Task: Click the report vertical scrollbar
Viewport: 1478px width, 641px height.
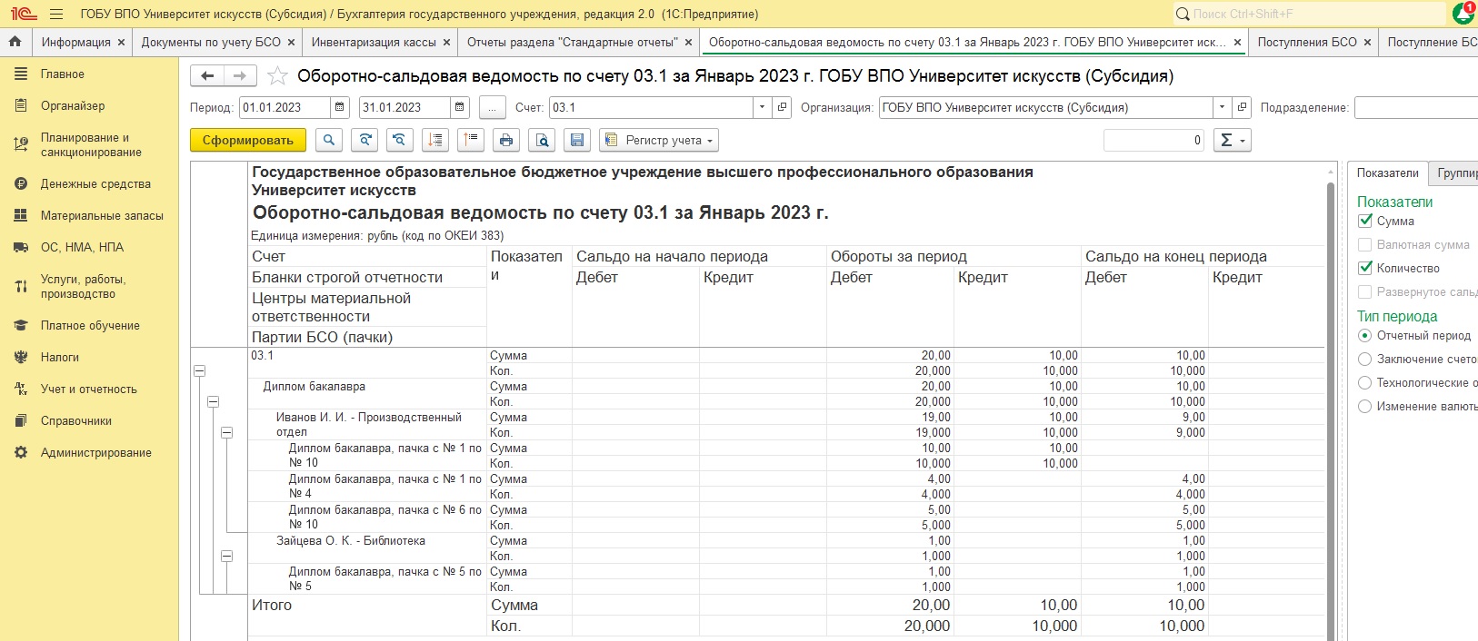Action: 1332,403
